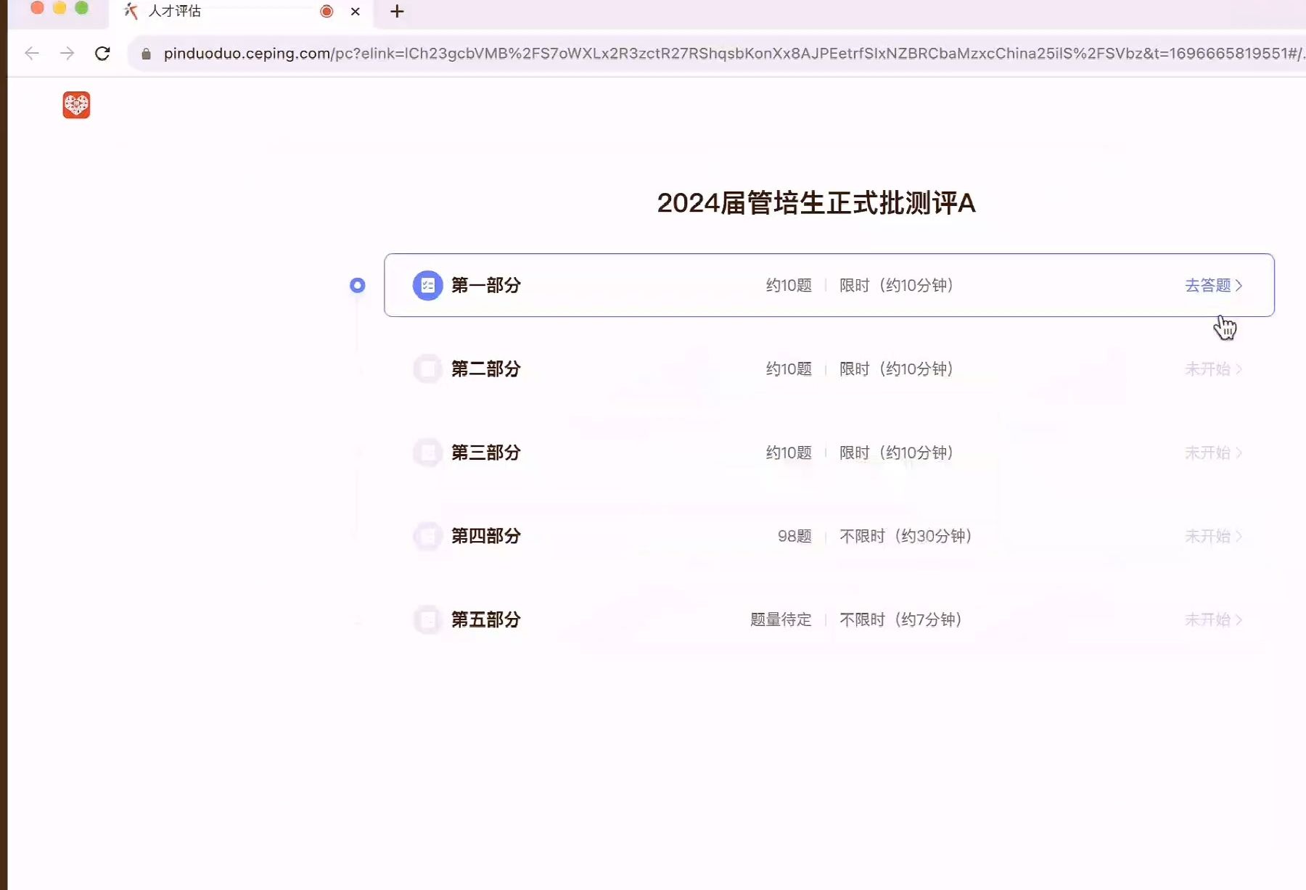The image size is (1306, 890).
Task: Click the blue checklist icon for 第一部分
Action: 428,286
